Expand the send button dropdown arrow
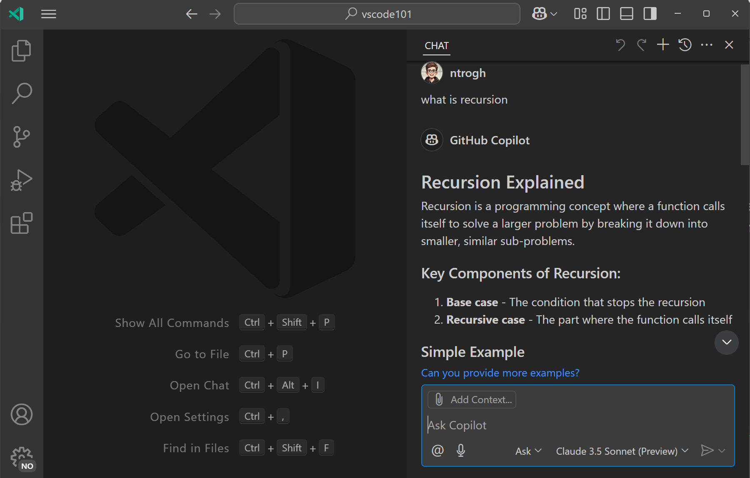 (x=722, y=451)
